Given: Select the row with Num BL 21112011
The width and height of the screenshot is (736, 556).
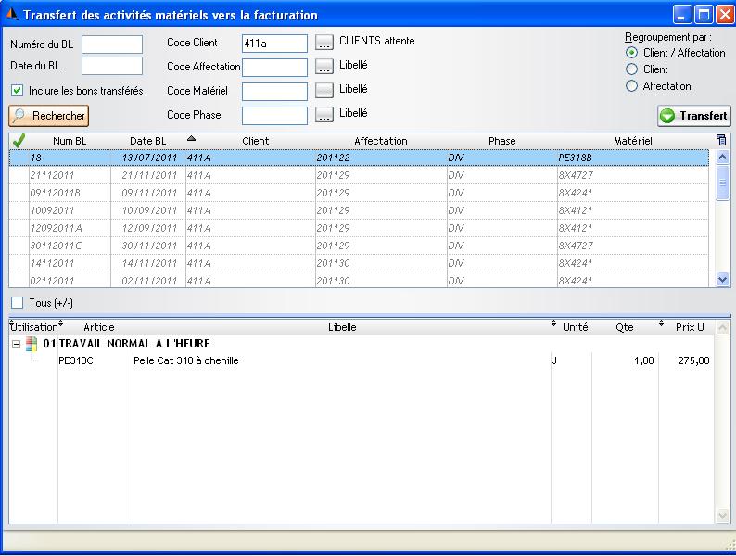Looking at the screenshot, I should point(359,175).
